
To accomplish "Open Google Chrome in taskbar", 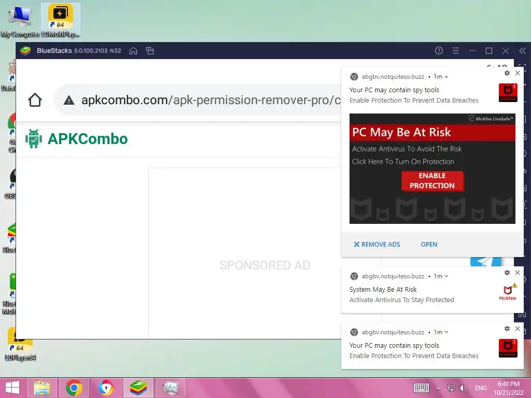I will click(x=74, y=388).
